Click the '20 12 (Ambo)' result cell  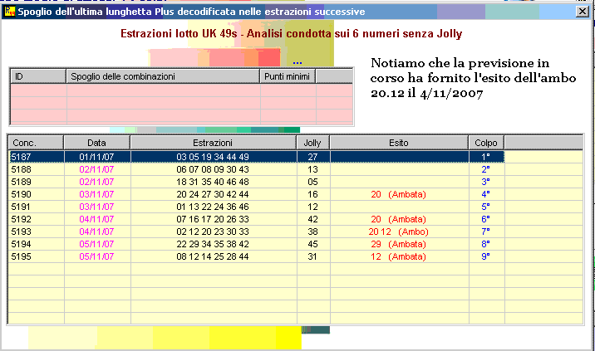pyautogui.click(x=398, y=232)
